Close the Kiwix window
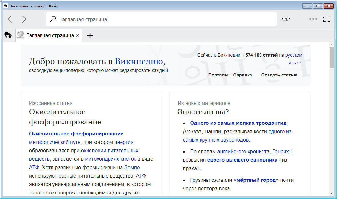This screenshot has width=337, height=199. click(x=328, y=6)
